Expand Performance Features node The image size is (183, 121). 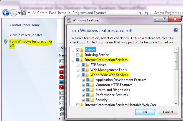[x=83, y=95]
